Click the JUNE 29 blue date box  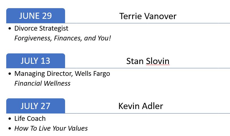(x=35, y=16)
